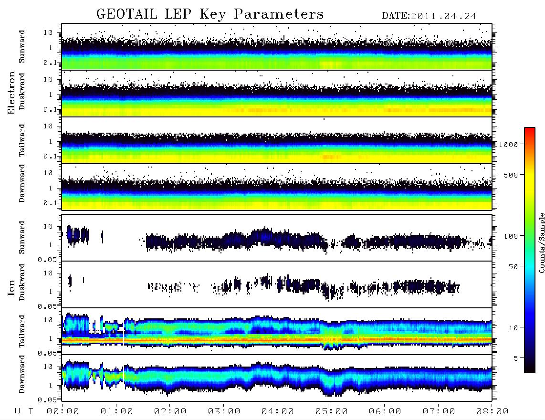Click the Ion Duskward spectrogram panel
Image resolution: width=545 pixels, height=420 pixels.
click(x=277, y=284)
